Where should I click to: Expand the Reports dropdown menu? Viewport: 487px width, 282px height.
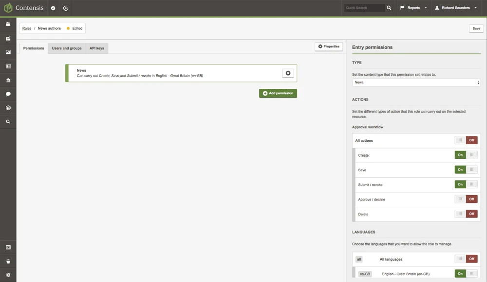point(413,8)
